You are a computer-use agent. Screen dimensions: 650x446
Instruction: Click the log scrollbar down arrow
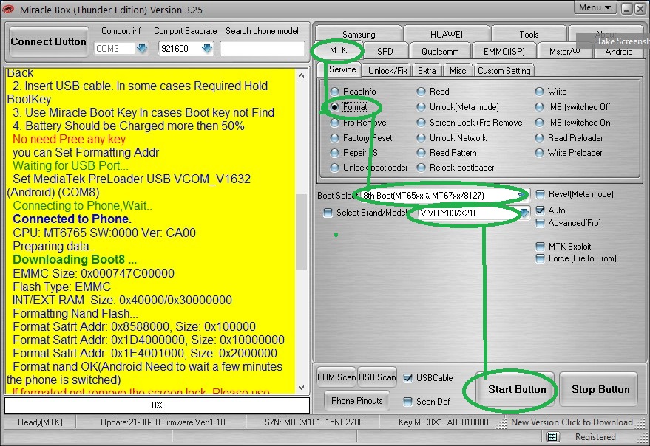[302, 388]
